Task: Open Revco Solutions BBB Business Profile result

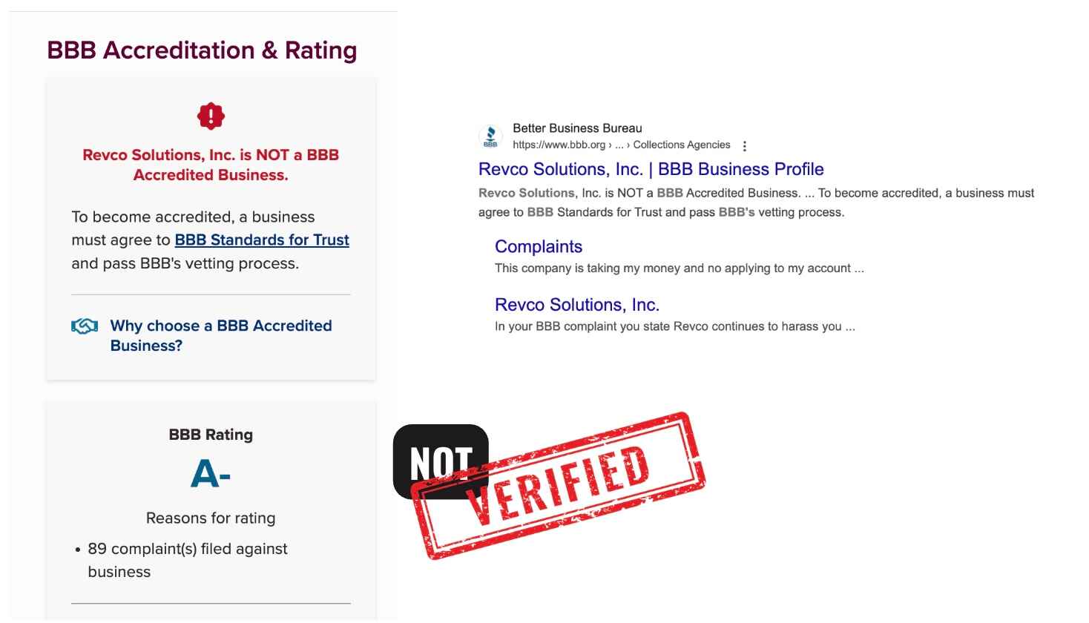Action: 651,169
